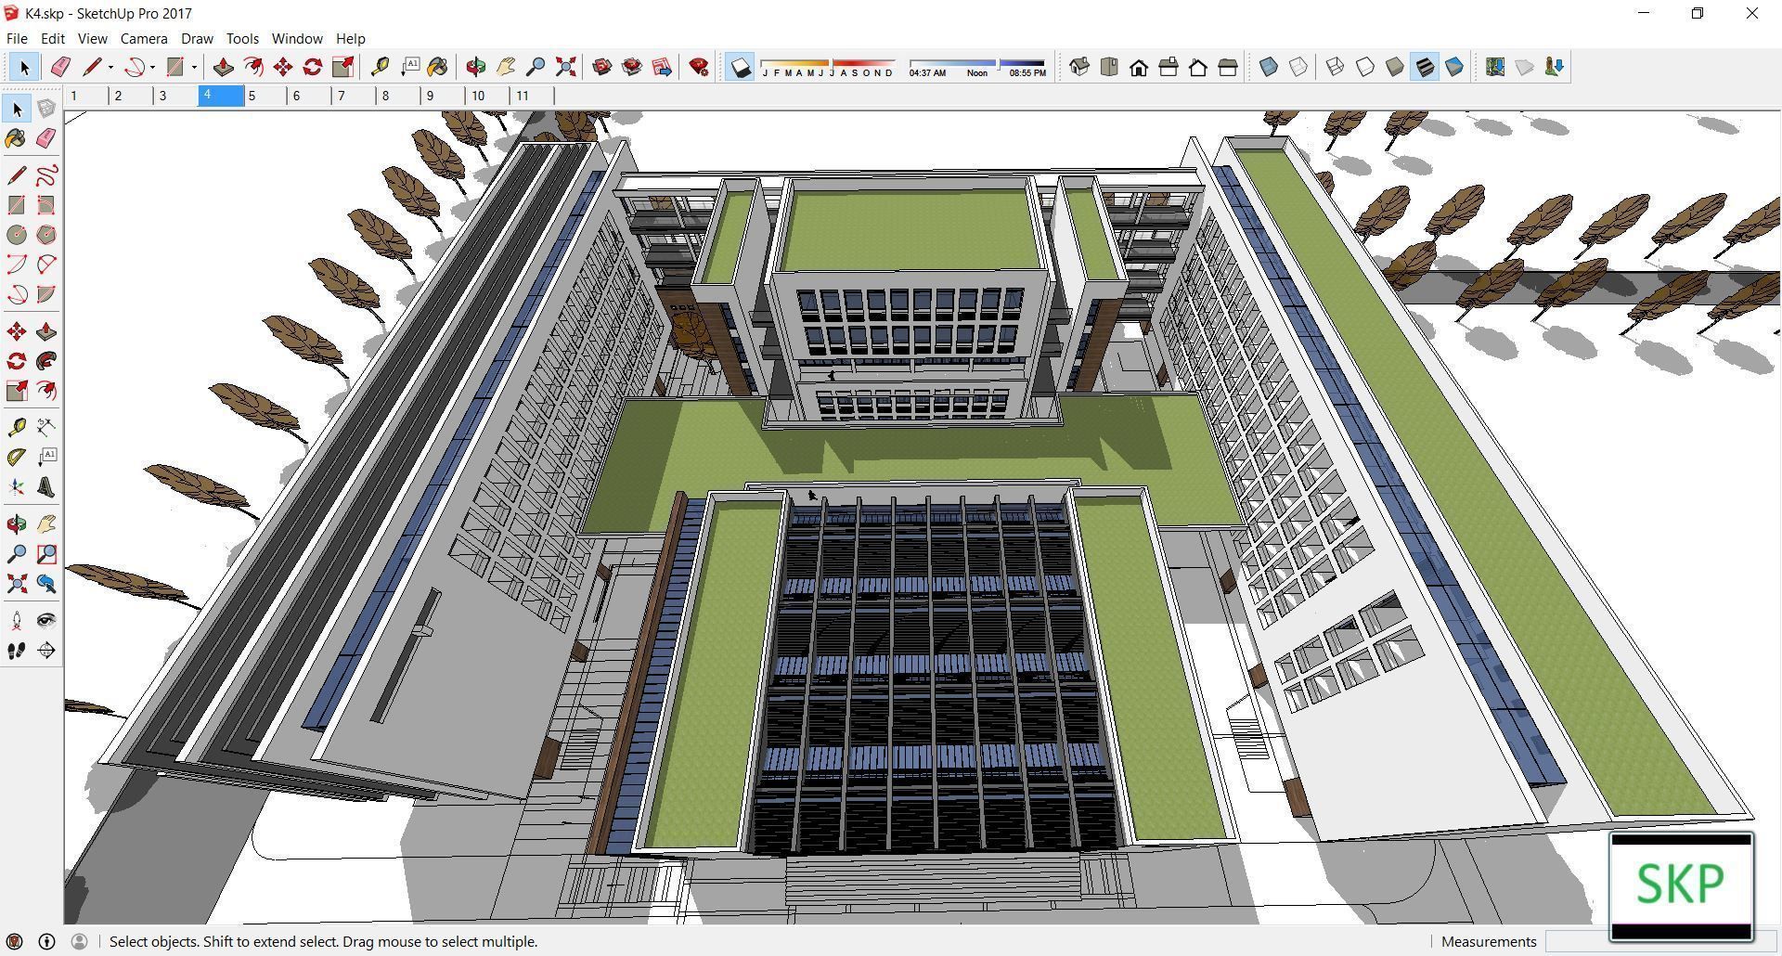Screen dimensions: 1782x956
Task: Open the View menu
Action: pyautogui.click(x=92, y=38)
